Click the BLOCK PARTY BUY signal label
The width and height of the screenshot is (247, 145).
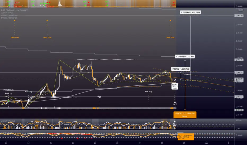[x=175, y=86]
